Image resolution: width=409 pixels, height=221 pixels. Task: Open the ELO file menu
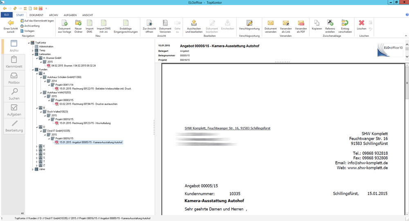[x=7, y=15]
